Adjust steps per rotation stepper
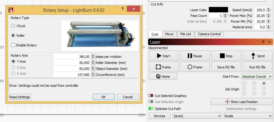The image size is (274, 122). coord(93,57)
